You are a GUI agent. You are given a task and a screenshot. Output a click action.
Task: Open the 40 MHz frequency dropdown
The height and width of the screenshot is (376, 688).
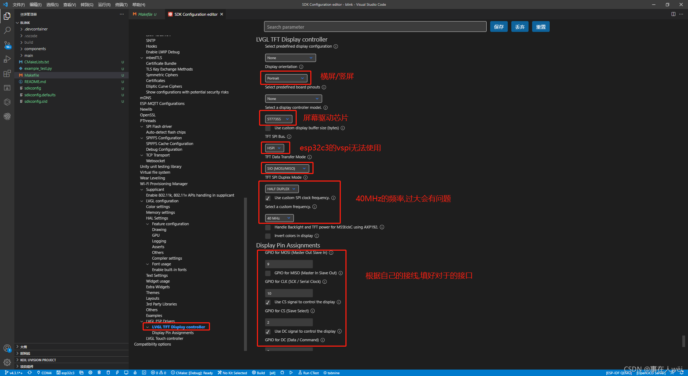pyautogui.click(x=279, y=218)
